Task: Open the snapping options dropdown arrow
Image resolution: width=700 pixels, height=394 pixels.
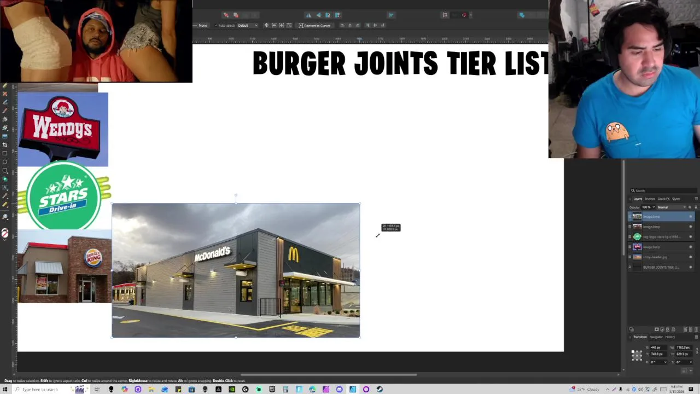Action: point(470,15)
